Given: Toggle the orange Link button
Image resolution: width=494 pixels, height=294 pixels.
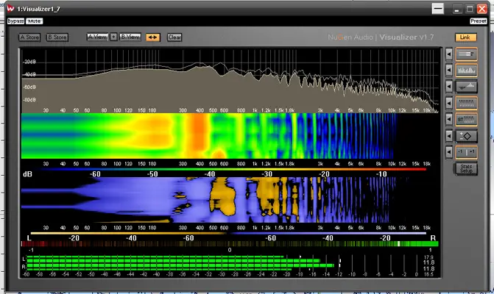Looking at the screenshot, I should (x=465, y=37).
